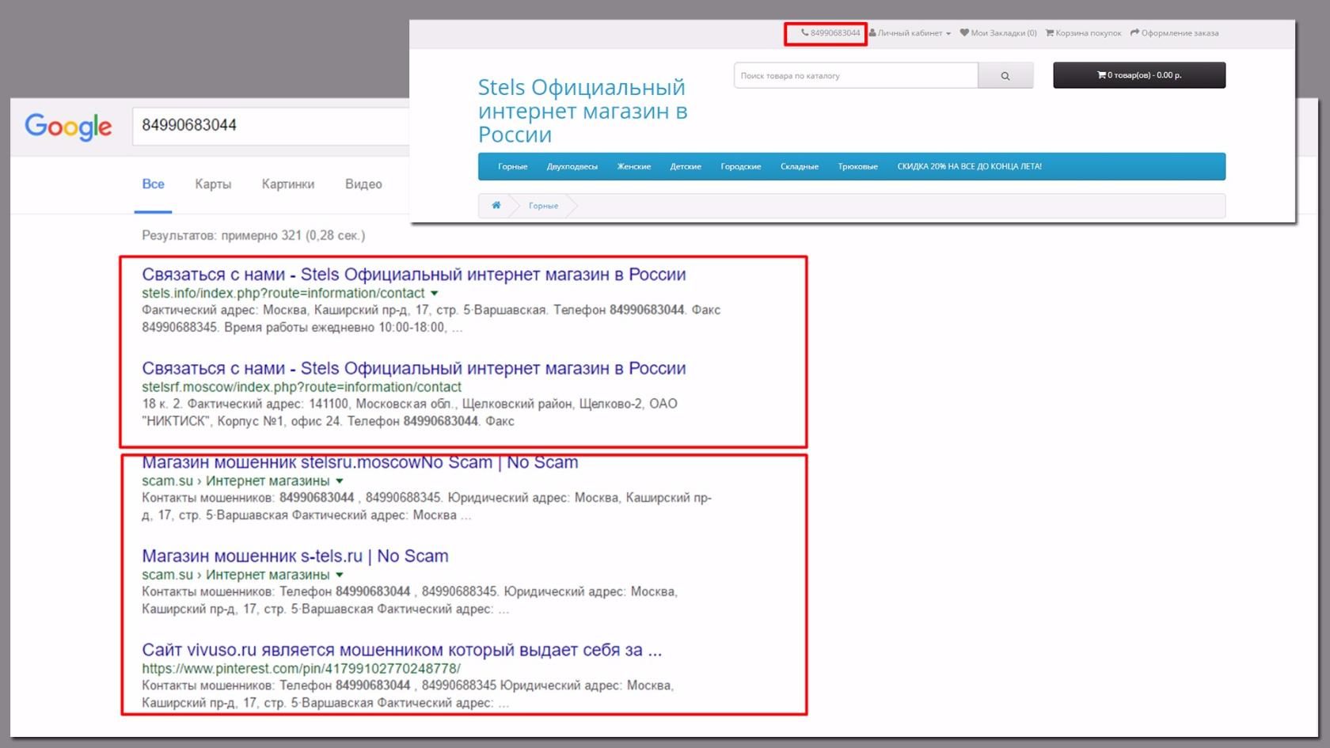
Task: Open 'Сайт vivuso.ru является мошенником' result
Action: [x=401, y=651]
